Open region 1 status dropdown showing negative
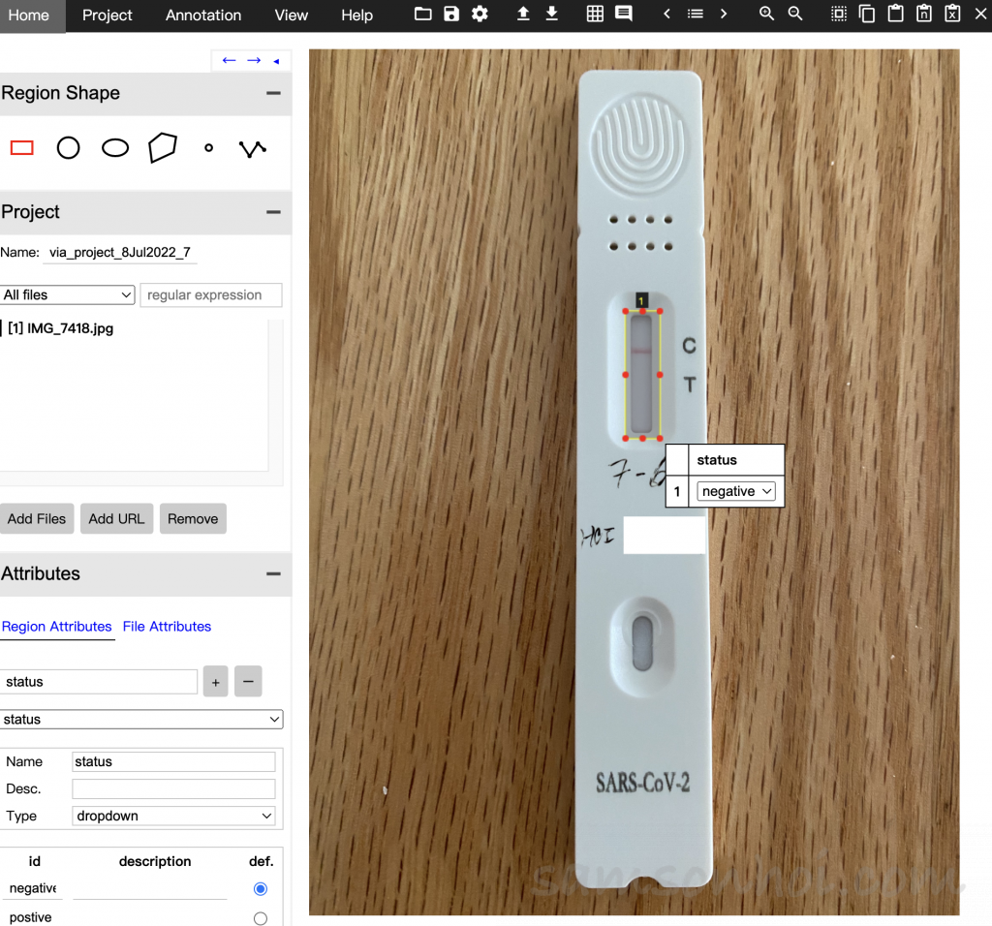Screen dimensions: 992x926 click(736, 491)
